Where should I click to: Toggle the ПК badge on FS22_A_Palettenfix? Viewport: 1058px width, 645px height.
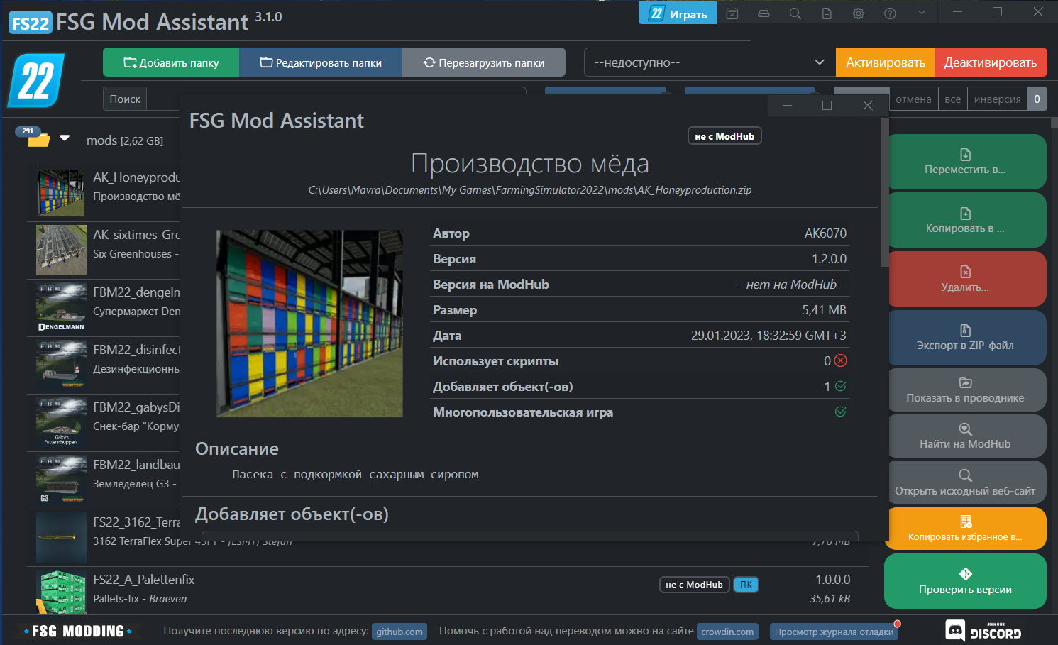click(746, 584)
